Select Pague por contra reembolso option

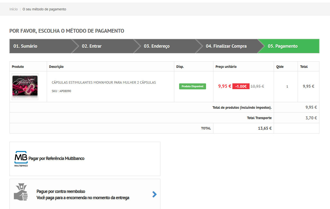[x=61, y=191]
